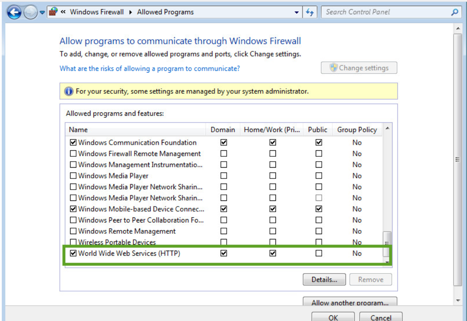This screenshot has height=321, width=467.
Task: Sort by Public column header
Action: pyautogui.click(x=317, y=130)
